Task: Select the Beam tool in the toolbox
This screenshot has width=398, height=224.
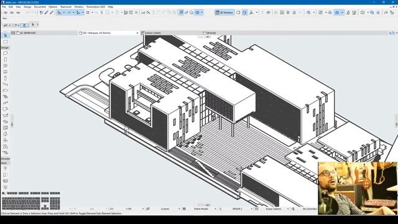Action: (6, 85)
